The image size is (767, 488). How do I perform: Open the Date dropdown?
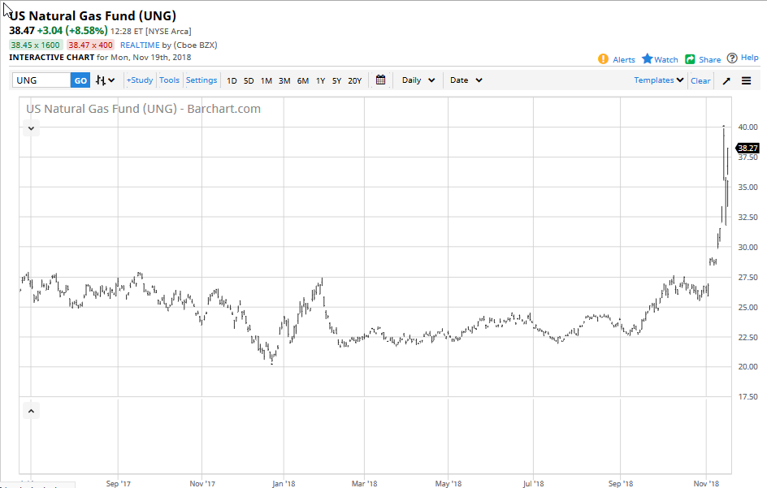(x=466, y=80)
